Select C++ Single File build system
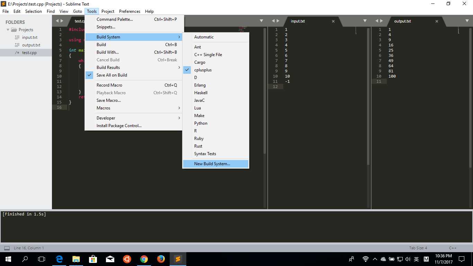 click(x=216, y=55)
